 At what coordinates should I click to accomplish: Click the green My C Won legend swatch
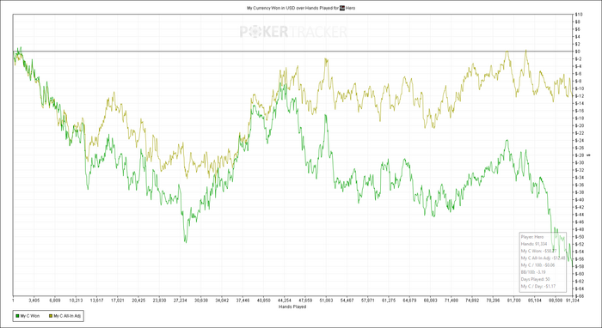point(17,316)
